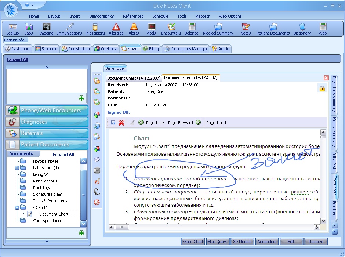Click the application logo orb button
The width and height of the screenshot is (345, 257).
[x=11, y=10]
